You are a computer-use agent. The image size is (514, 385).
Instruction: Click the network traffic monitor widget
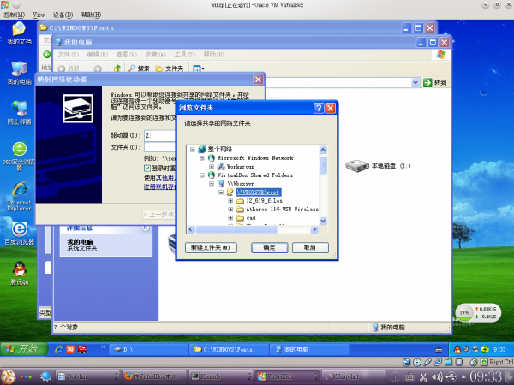[478, 312]
